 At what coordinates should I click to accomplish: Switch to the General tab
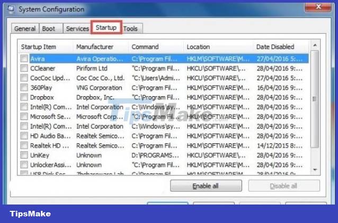[x=25, y=29]
